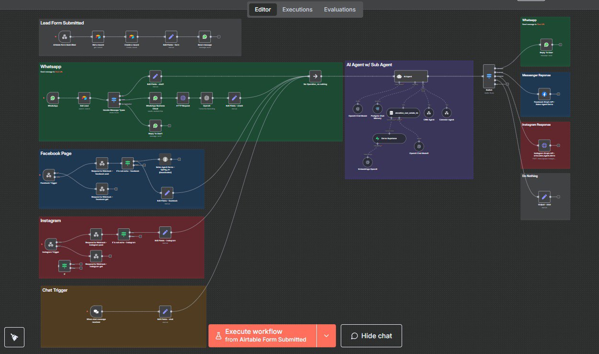Viewport: 599px width, 354px height.
Task: Select the Instagram Response sticky note title
Action: click(x=536, y=125)
